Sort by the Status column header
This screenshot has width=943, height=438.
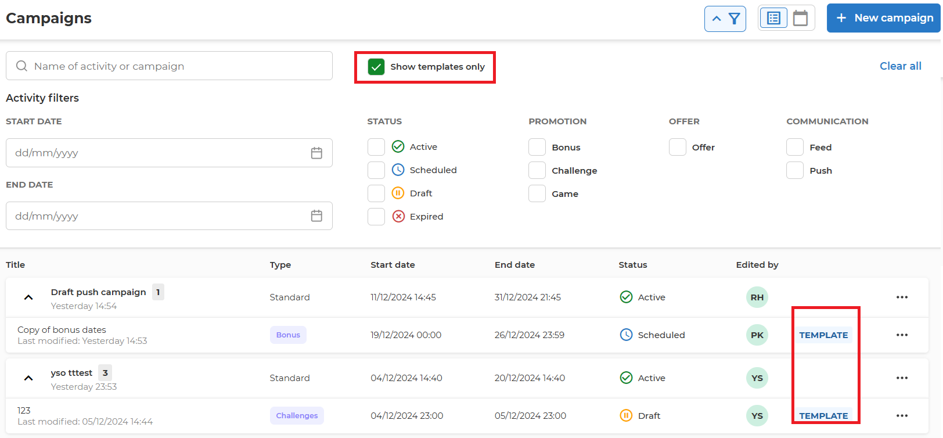(633, 265)
